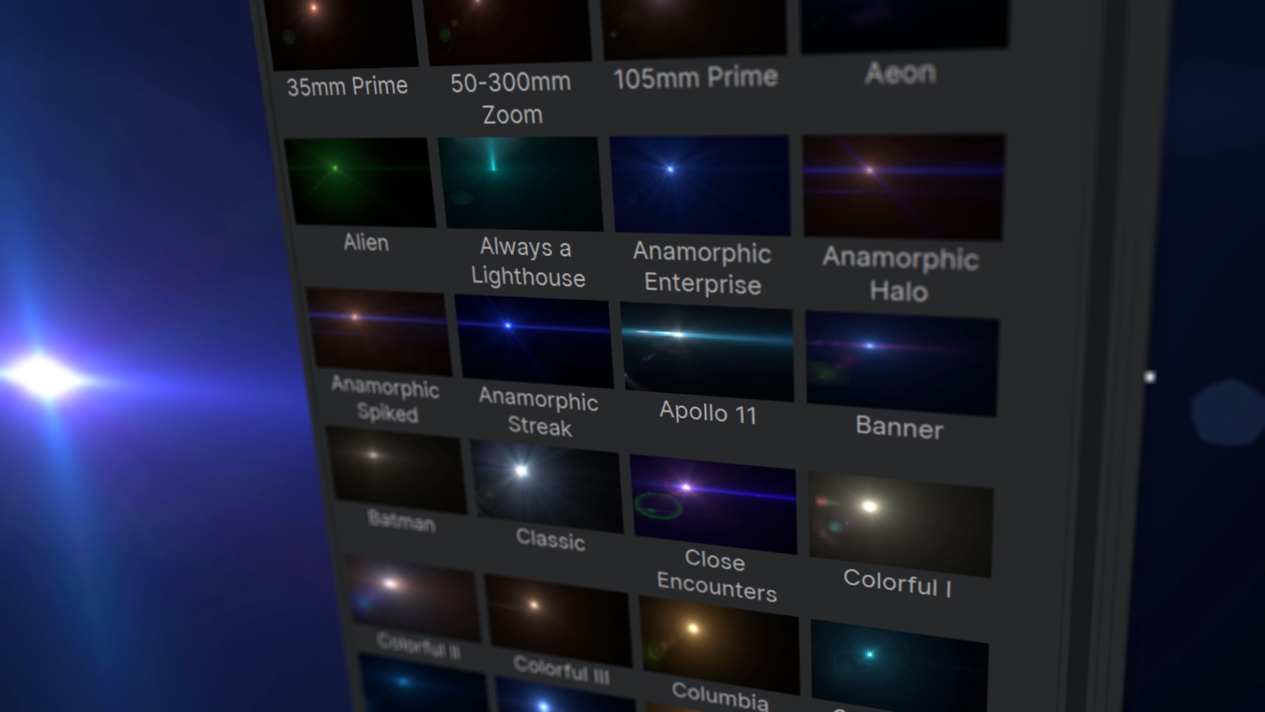Select the green Alien flare thumbnail
Image resolution: width=1265 pixels, height=712 pixels.
click(360, 182)
